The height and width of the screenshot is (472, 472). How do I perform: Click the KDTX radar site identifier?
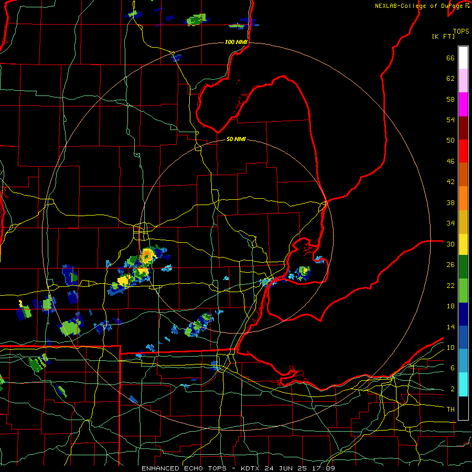(251, 468)
